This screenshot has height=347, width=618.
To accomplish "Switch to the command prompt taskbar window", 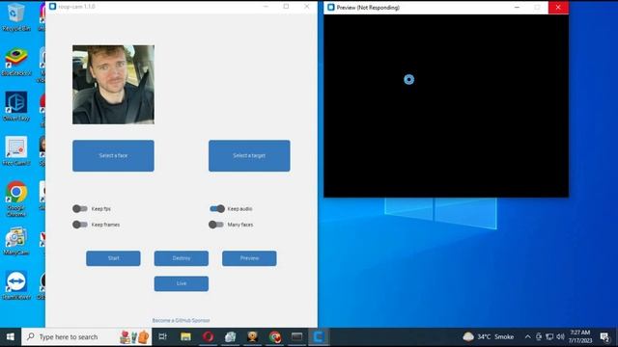I will (x=296, y=336).
